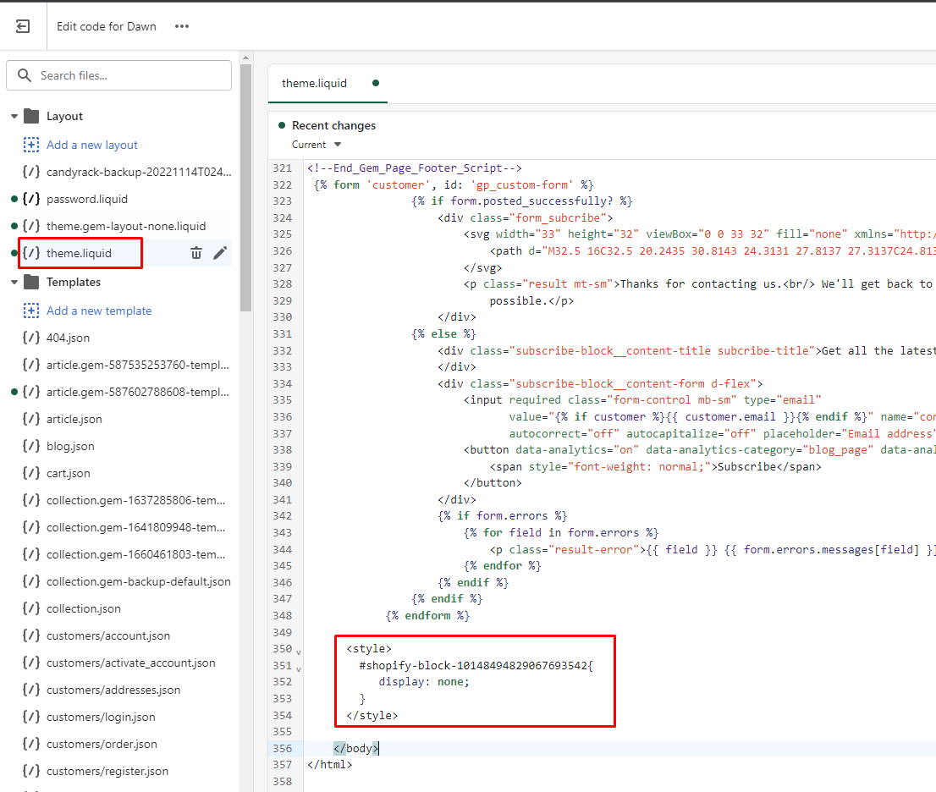Click the file icon beside password.liquid
This screenshot has width=936, height=792.
tap(31, 200)
